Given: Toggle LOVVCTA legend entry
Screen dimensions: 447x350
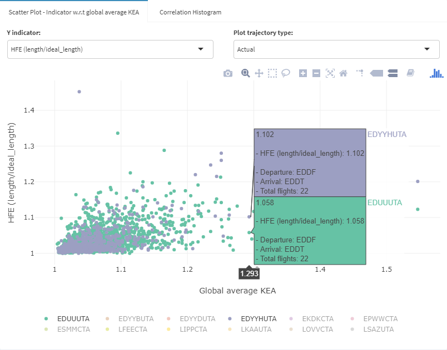Looking at the screenshot, I should tap(311, 329).
